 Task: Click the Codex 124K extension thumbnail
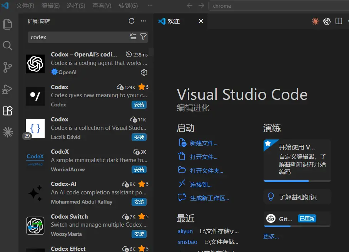pyautogui.click(x=35, y=96)
